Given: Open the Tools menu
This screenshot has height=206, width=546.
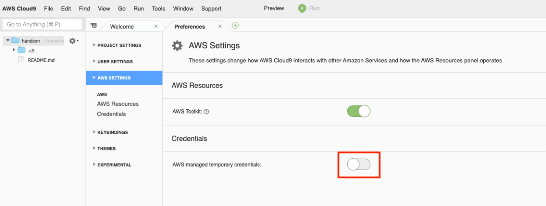Looking at the screenshot, I should pyautogui.click(x=158, y=8).
